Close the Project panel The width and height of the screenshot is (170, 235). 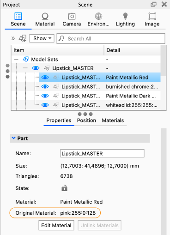click(x=164, y=4)
